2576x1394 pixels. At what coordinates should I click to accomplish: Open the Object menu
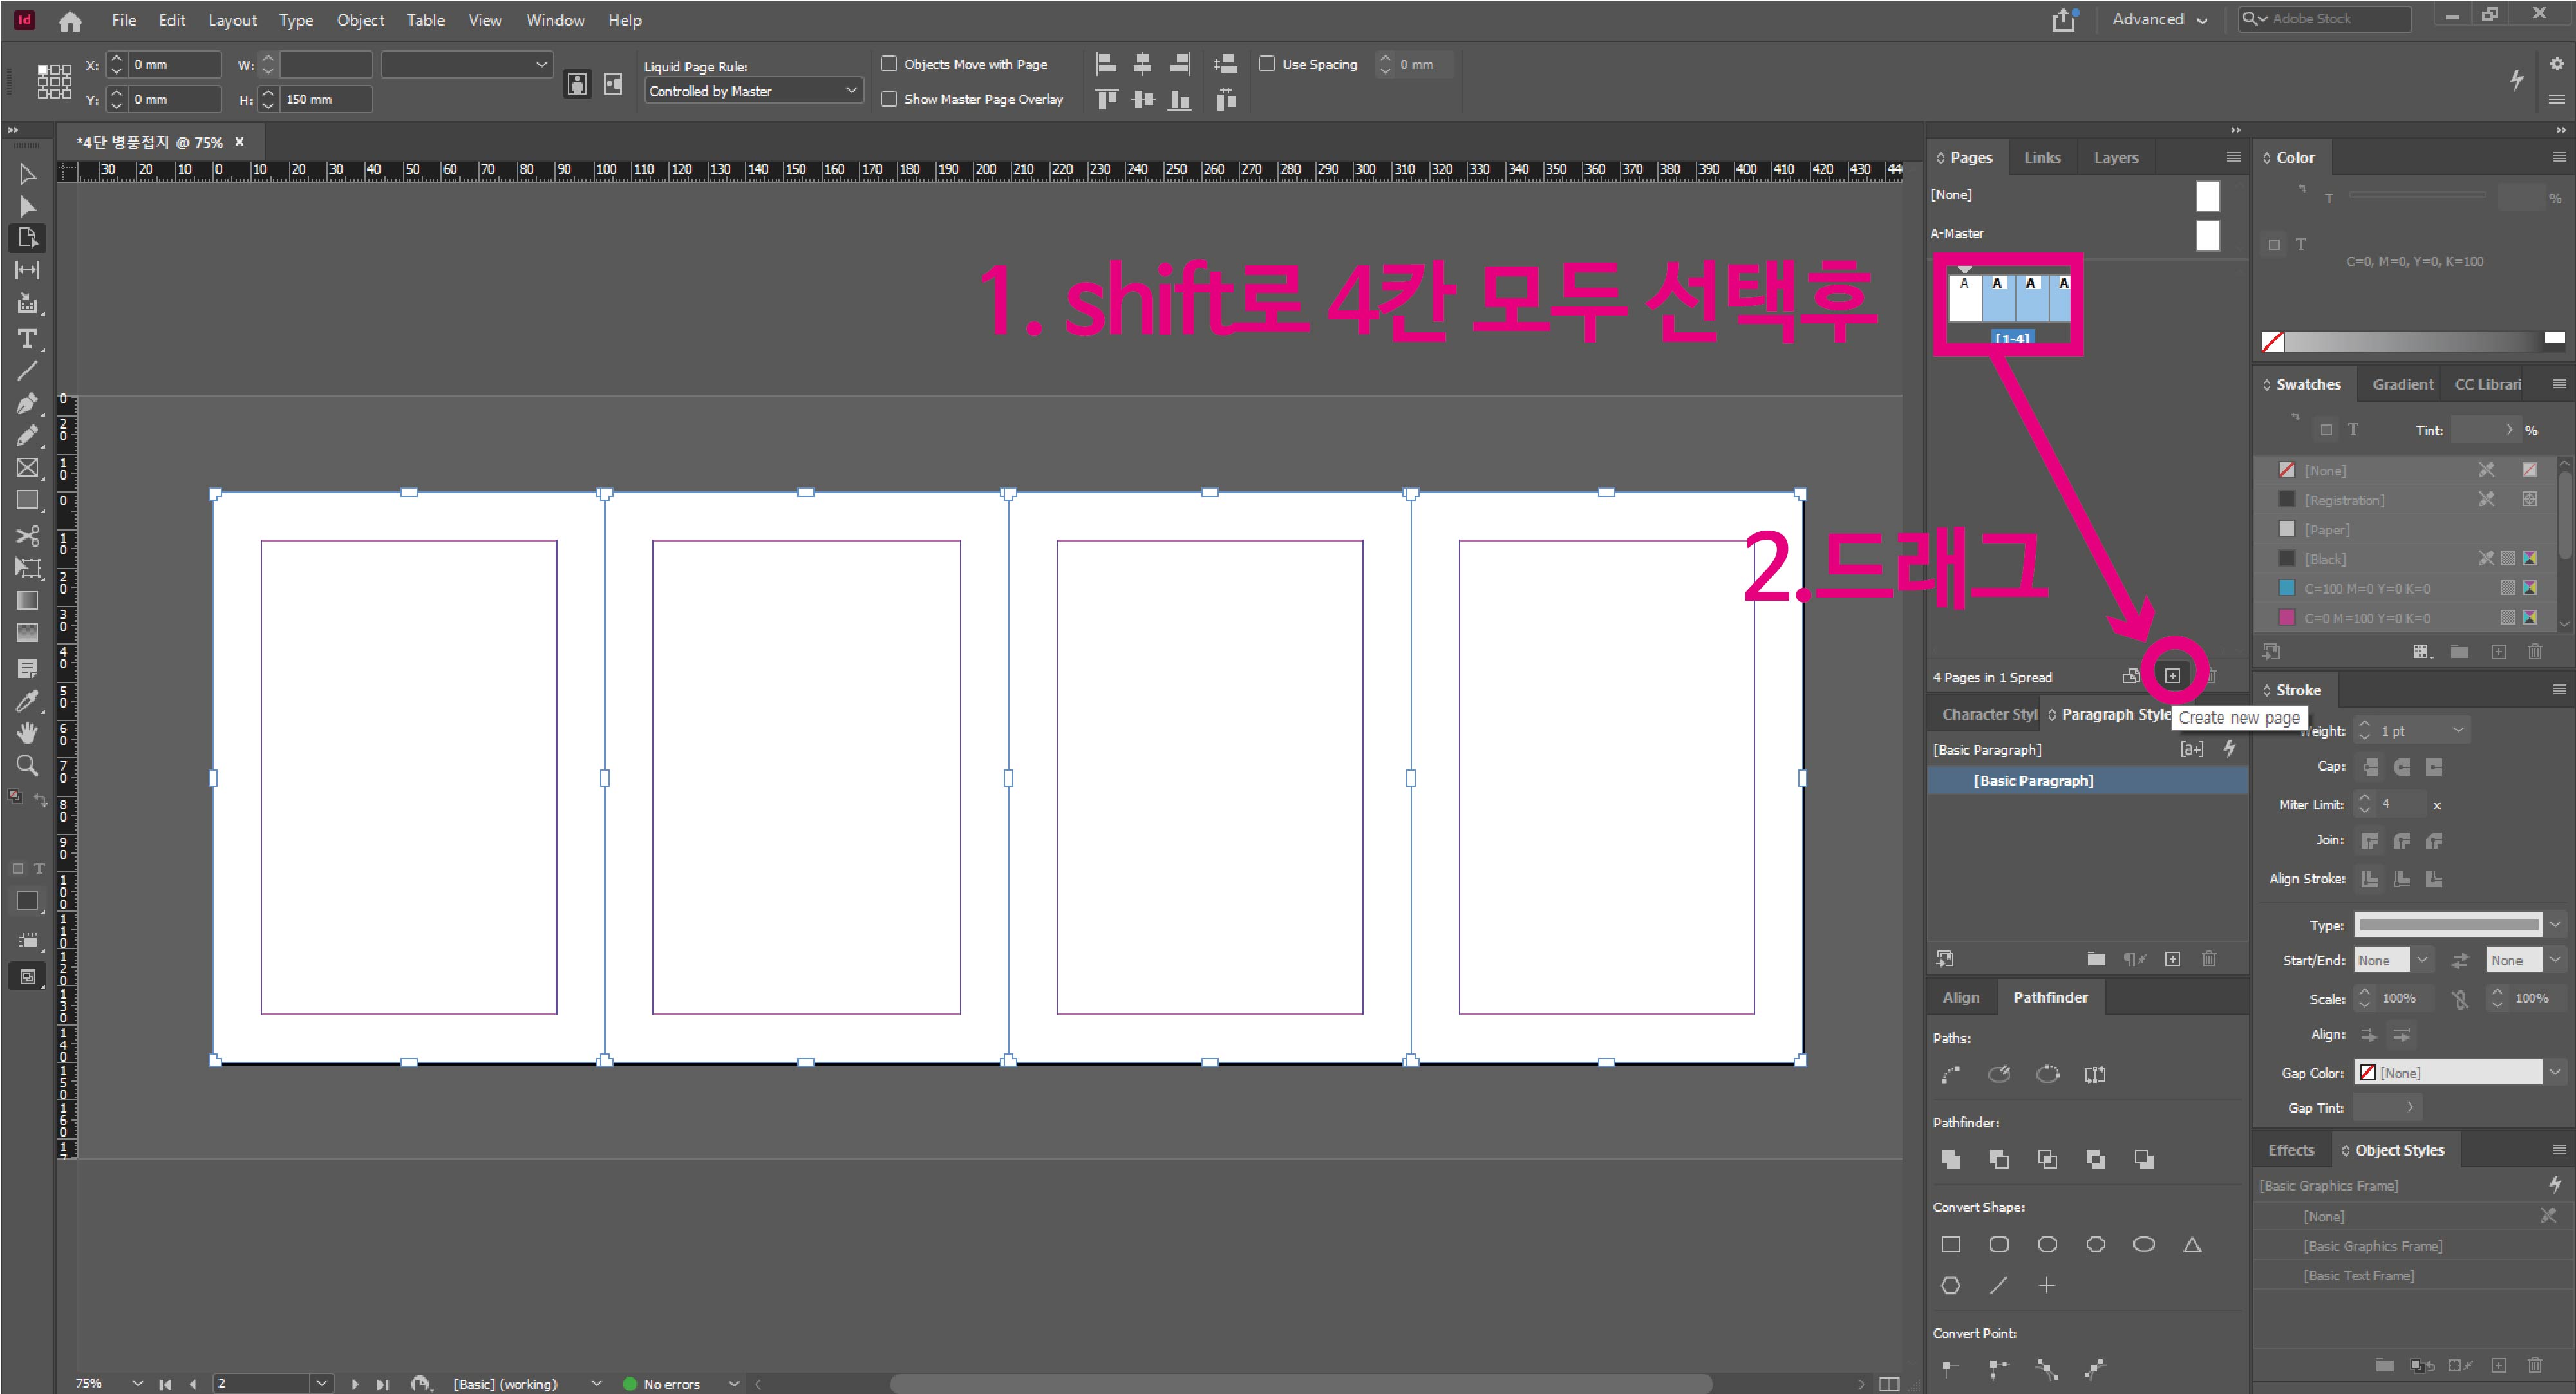point(360,20)
